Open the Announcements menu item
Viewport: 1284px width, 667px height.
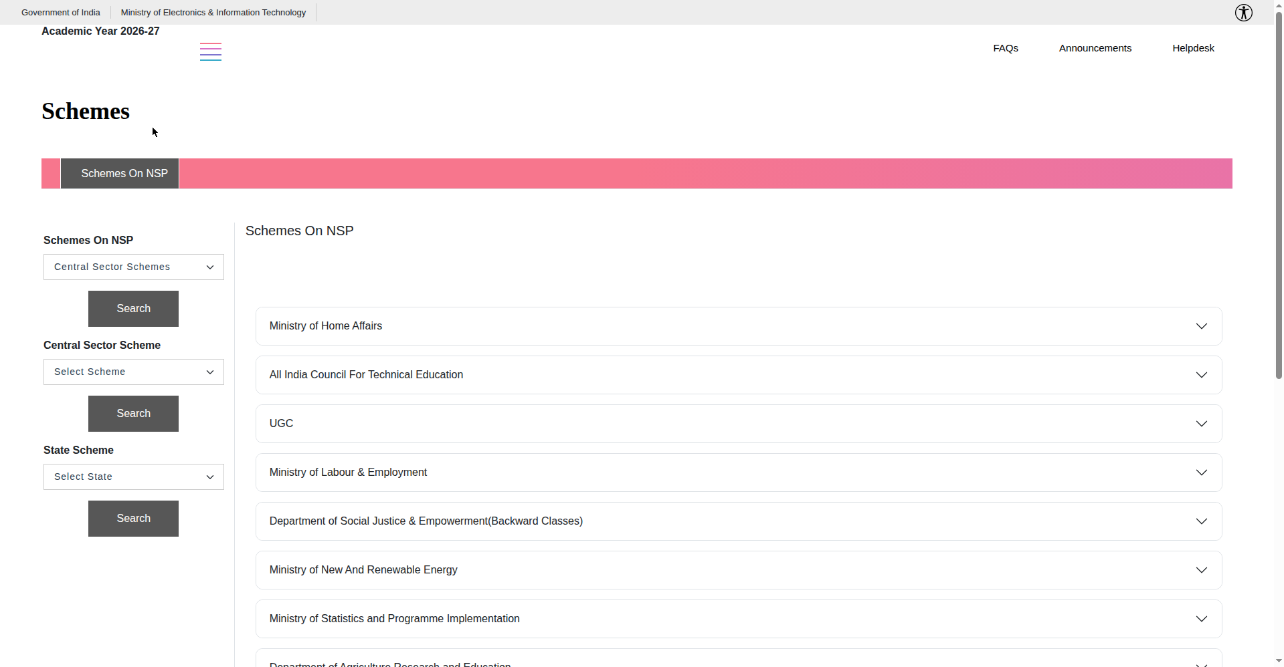tap(1095, 48)
